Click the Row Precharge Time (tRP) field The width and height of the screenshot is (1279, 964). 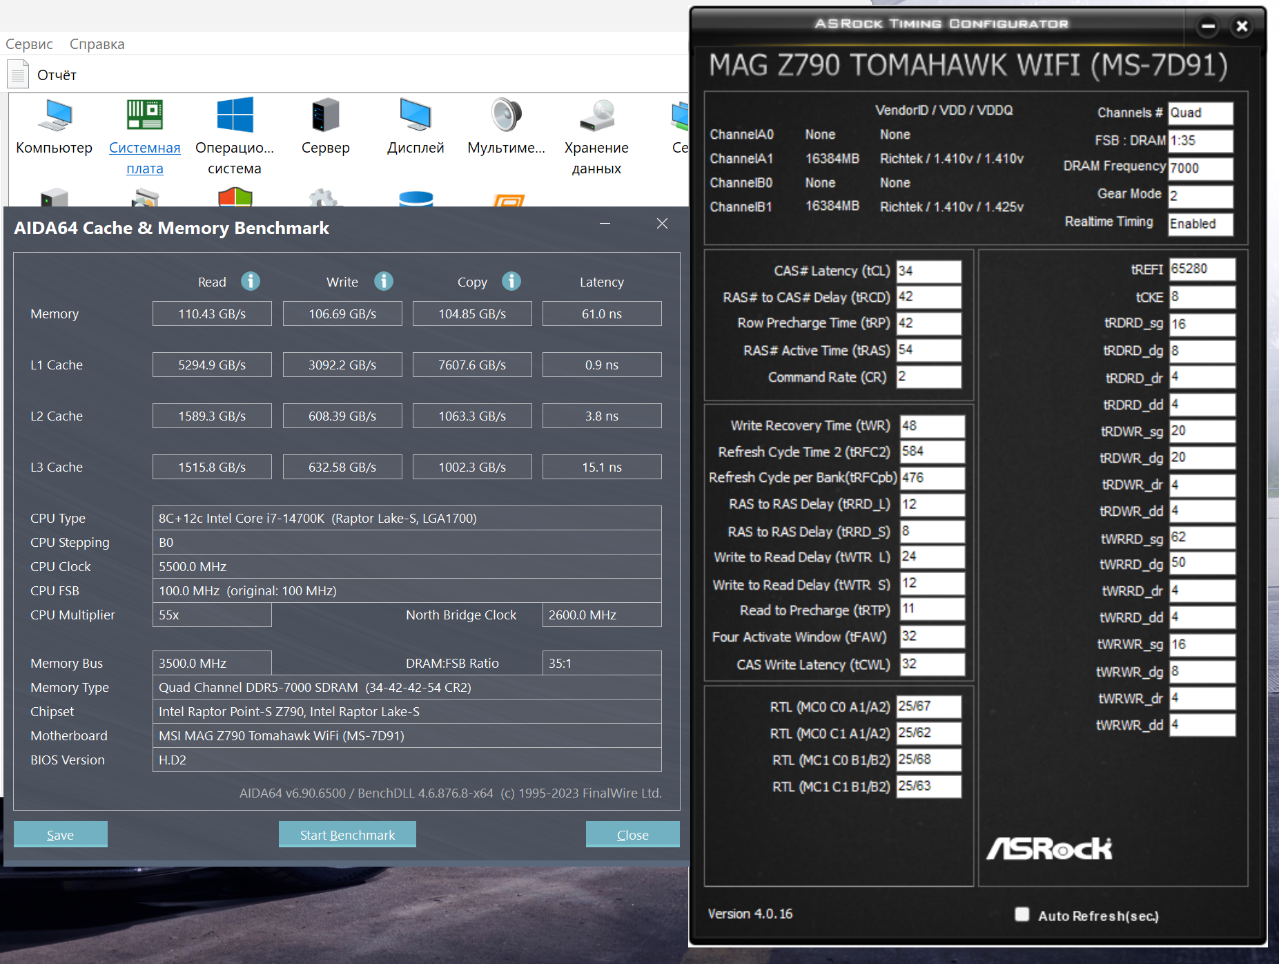point(928,323)
